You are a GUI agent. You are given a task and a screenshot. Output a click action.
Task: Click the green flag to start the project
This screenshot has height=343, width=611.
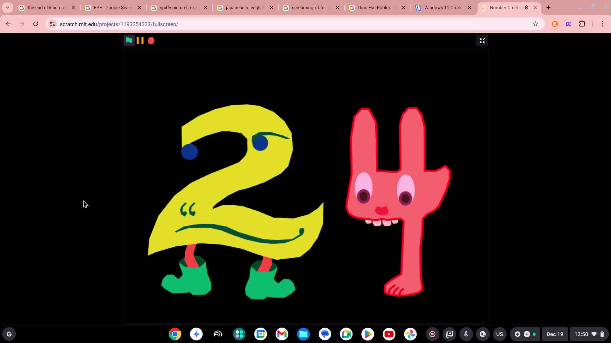tap(129, 40)
